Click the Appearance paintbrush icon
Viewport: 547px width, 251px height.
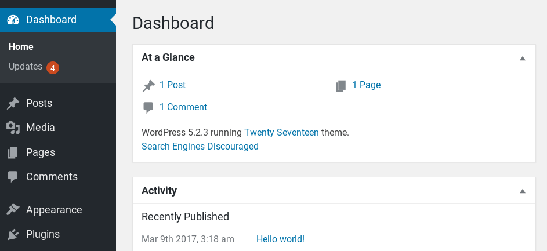click(x=13, y=210)
